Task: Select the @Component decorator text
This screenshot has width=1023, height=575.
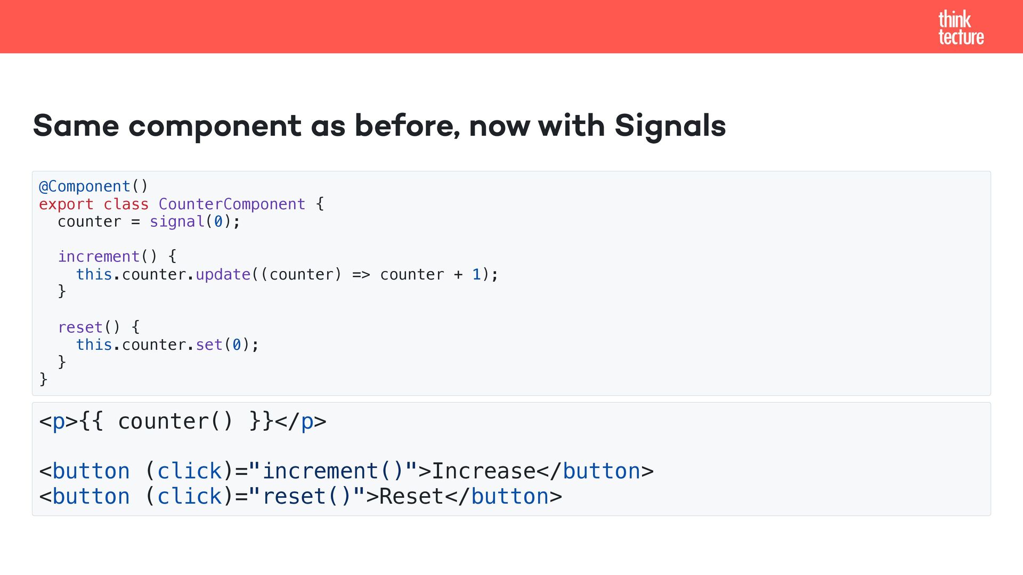Action: (x=85, y=186)
